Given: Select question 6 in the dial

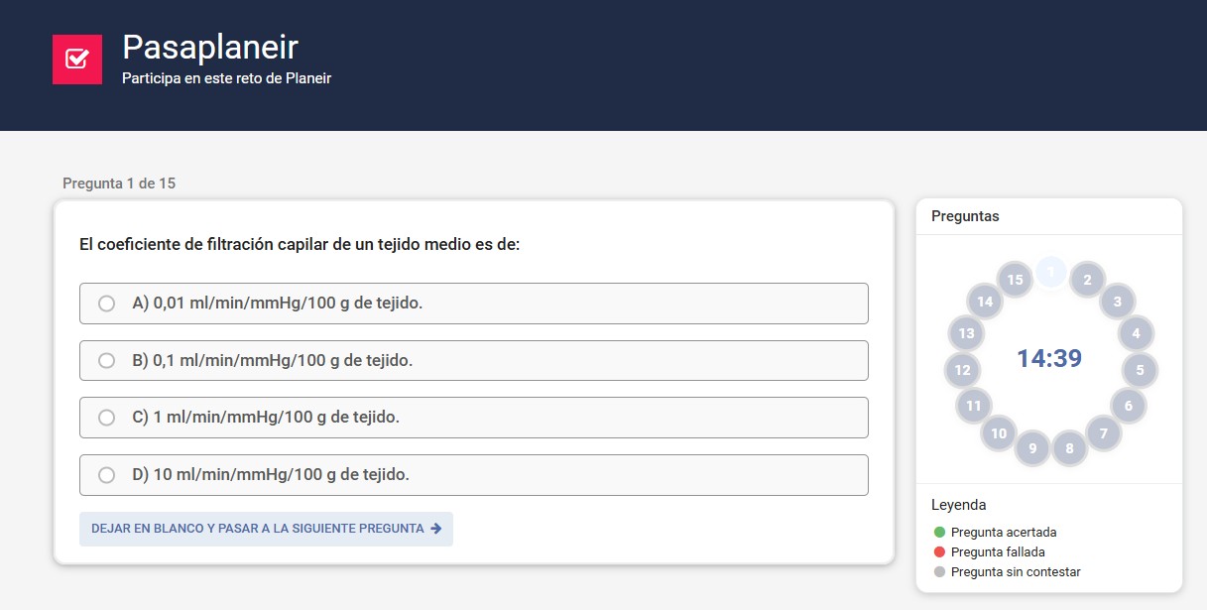Looking at the screenshot, I should coord(1128,406).
